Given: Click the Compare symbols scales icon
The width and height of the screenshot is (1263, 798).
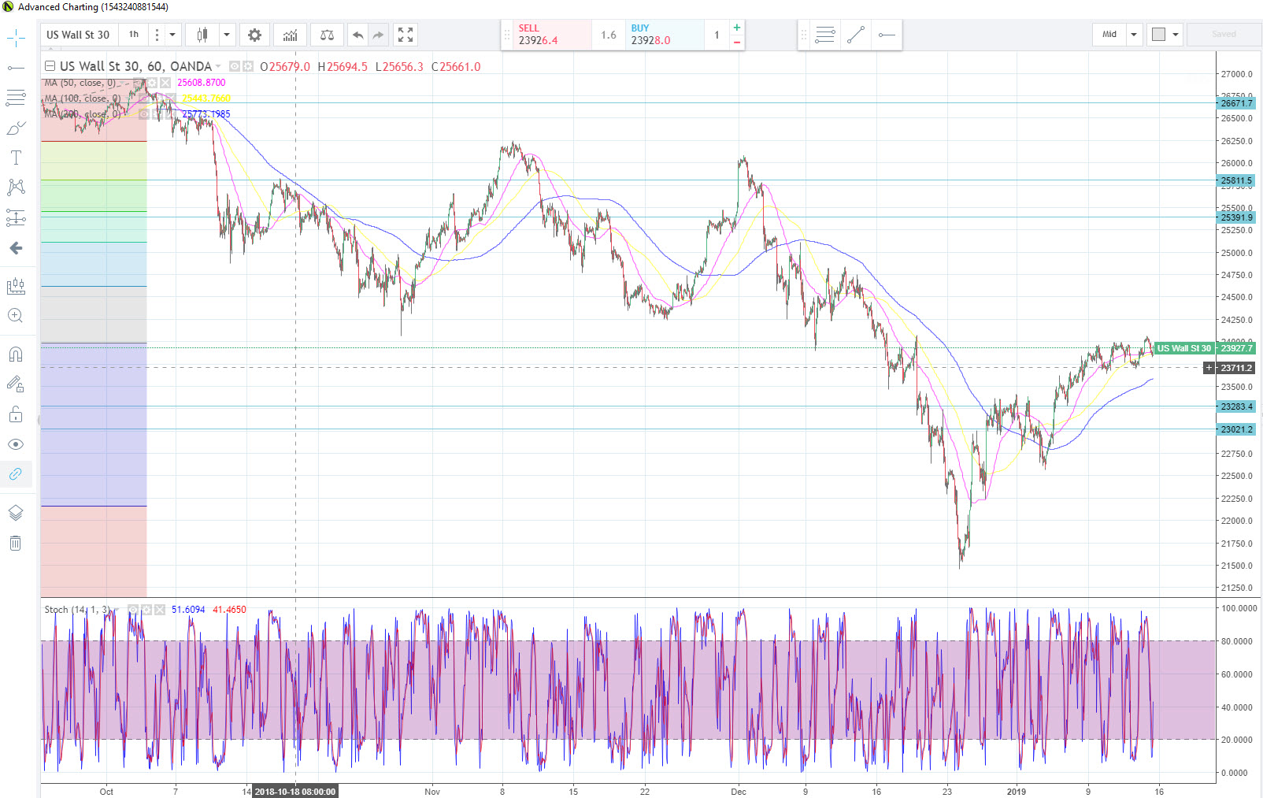Looking at the screenshot, I should [327, 35].
